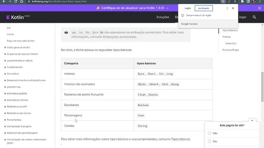The height and width of the screenshot is (148, 264).
Task: Click the page vertical scrollbar thumb
Action: 262,87
